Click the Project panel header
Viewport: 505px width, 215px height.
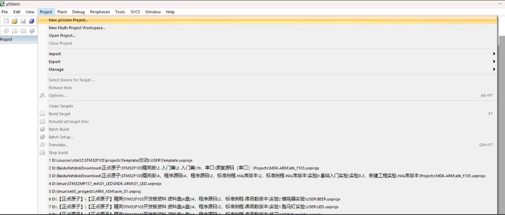[x=19, y=39]
